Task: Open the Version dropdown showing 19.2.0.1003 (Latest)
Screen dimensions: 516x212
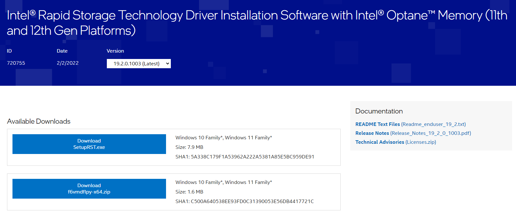Action: [139, 63]
